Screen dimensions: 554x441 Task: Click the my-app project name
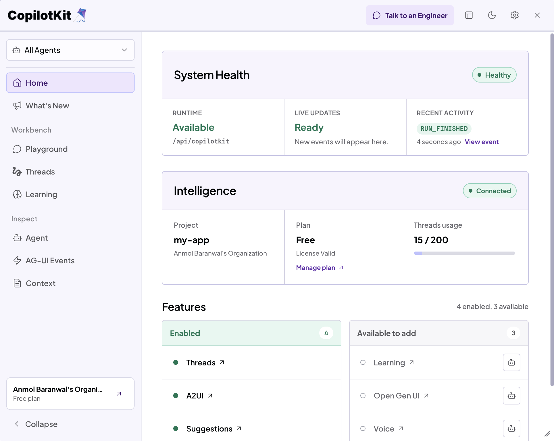pyautogui.click(x=191, y=240)
